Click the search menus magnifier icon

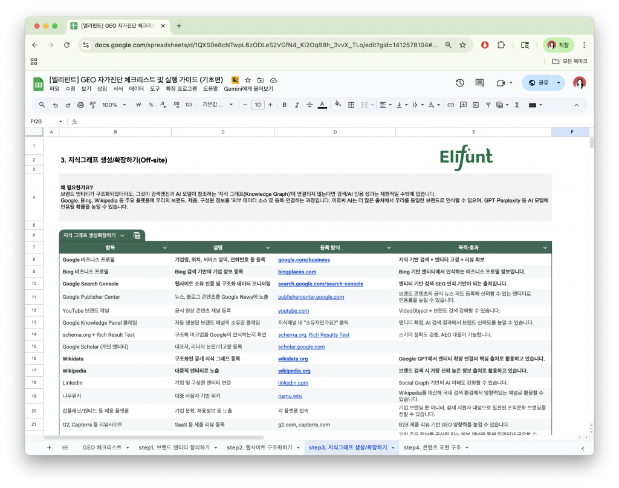click(x=42, y=105)
